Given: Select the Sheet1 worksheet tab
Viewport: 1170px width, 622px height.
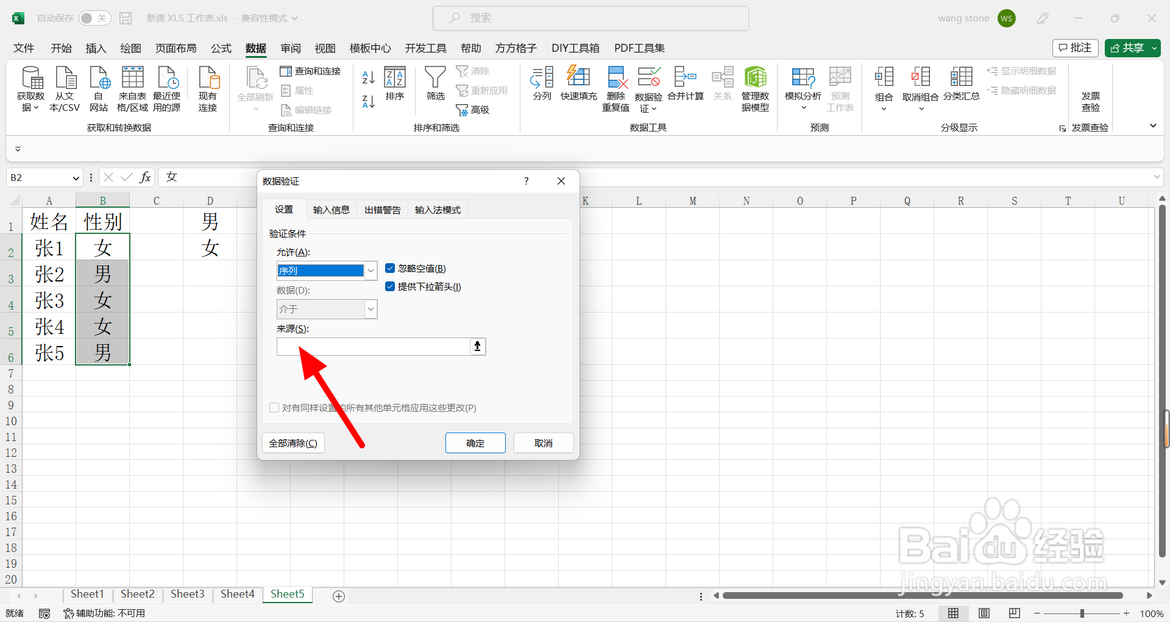Looking at the screenshot, I should pos(87,594).
